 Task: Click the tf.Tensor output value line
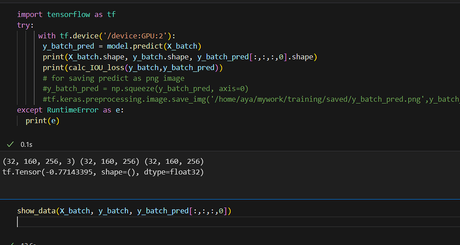pos(103,172)
